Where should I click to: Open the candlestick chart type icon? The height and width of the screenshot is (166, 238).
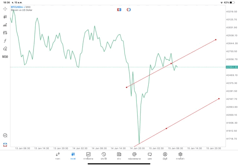tap(5, 17)
